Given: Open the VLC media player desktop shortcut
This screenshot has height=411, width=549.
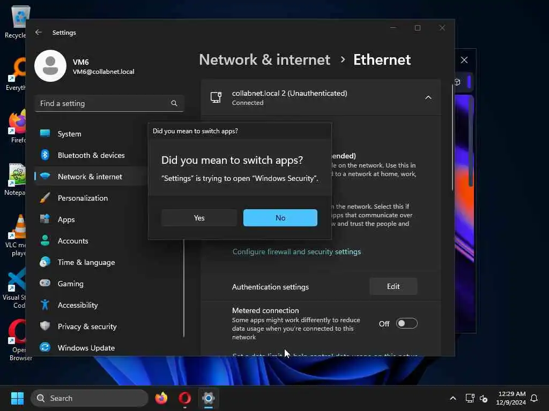Looking at the screenshot, I should (16, 235).
